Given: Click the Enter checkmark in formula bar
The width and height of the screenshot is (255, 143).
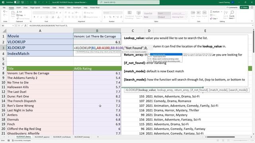Looking at the screenshot, I should pos(22,25).
